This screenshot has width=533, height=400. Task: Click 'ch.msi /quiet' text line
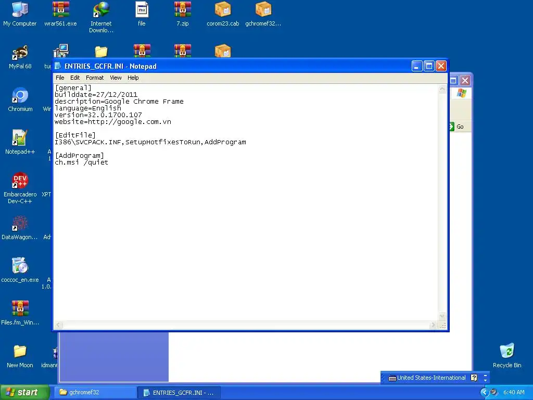81,162
